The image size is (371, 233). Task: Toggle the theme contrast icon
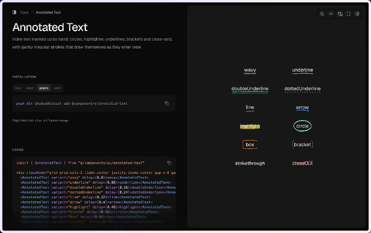[x=357, y=14]
